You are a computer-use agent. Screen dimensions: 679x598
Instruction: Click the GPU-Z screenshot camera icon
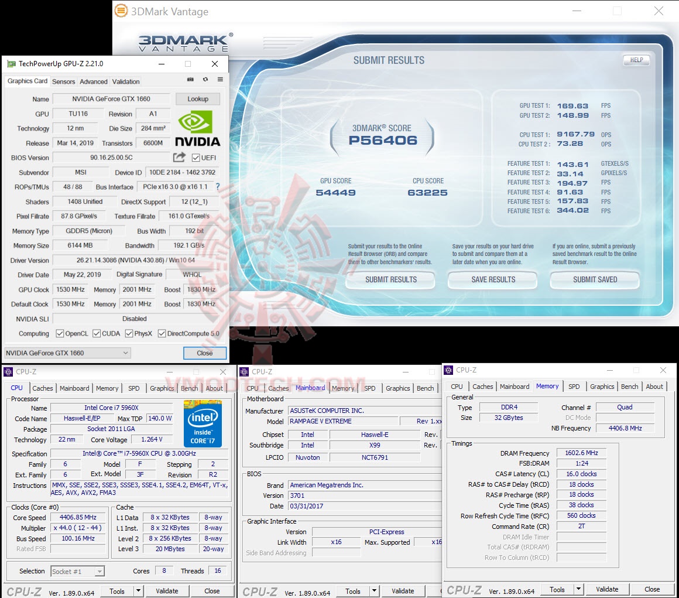click(x=190, y=80)
